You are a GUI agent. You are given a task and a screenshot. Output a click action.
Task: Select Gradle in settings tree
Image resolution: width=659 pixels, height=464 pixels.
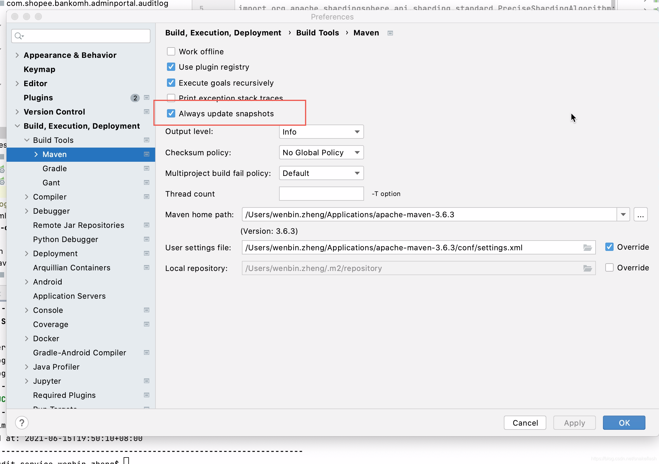[x=55, y=169]
